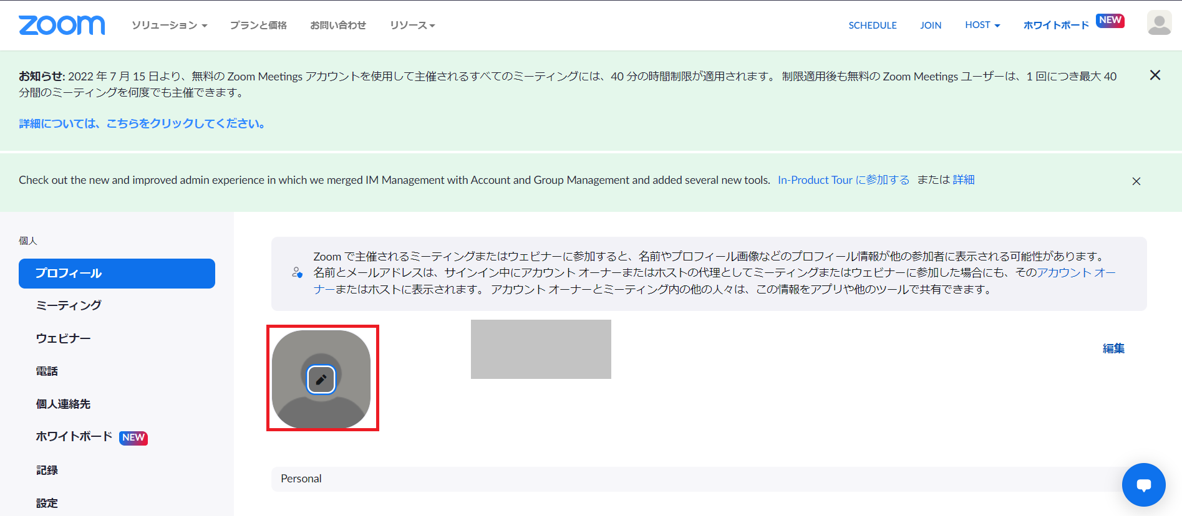Open 設定 in the sidebar
Screen dimensions: 1182x516
pyautogui.click(x=47, y=503)
